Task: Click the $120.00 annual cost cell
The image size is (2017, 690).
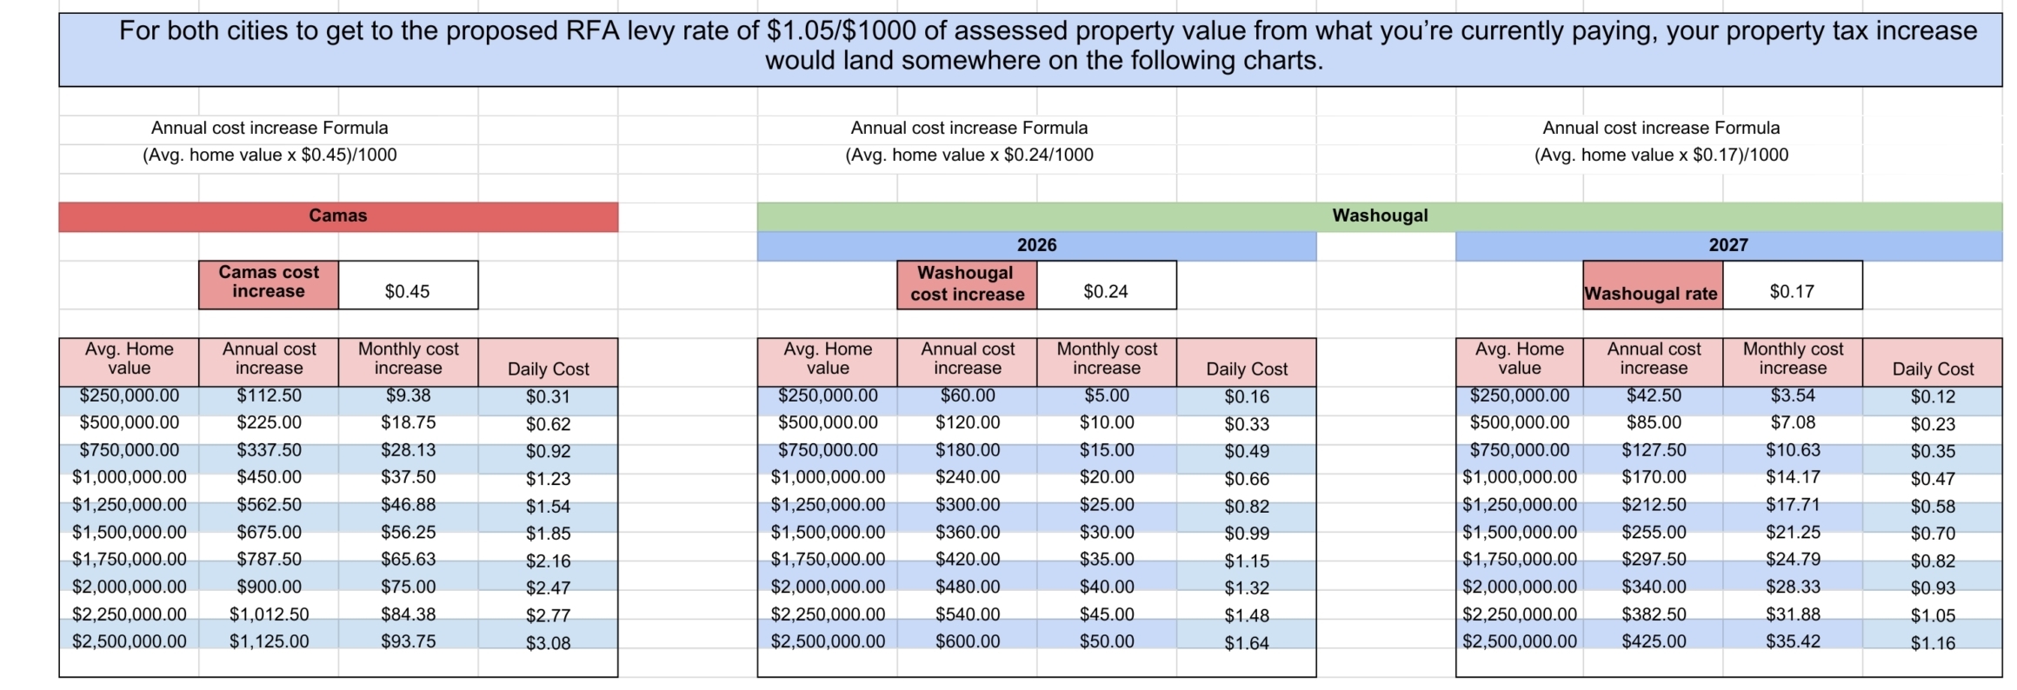Action: pyautogui.click(x=968, y=423)
